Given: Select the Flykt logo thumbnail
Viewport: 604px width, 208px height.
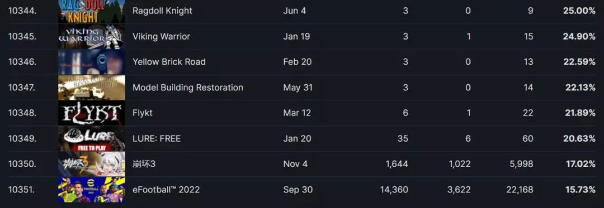Looking at the screenshot, I should 92,113.
